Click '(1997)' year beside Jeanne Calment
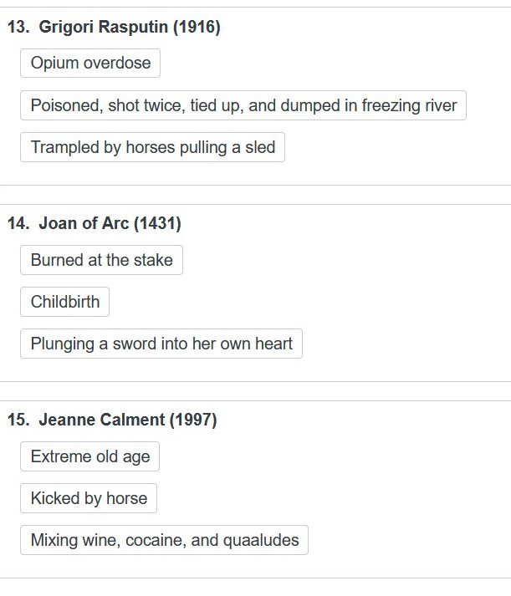 click(193, 420)
